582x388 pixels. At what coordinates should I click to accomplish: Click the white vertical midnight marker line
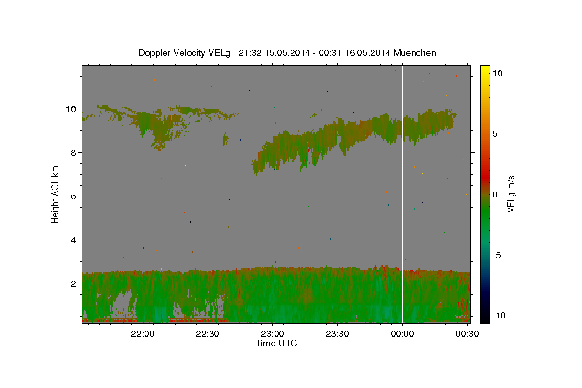click(x=402, y=194)
